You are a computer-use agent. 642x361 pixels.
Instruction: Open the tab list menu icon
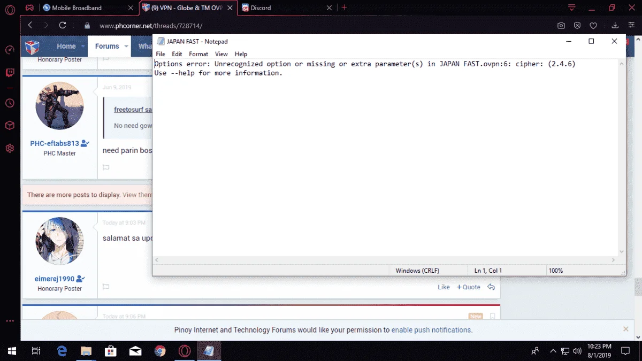coord(572,7)
